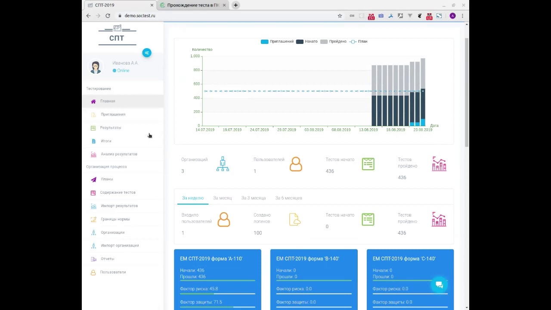This screenshot has height=310, width=551.
Task: Toggle the Начато legend series
Action: 306,41
